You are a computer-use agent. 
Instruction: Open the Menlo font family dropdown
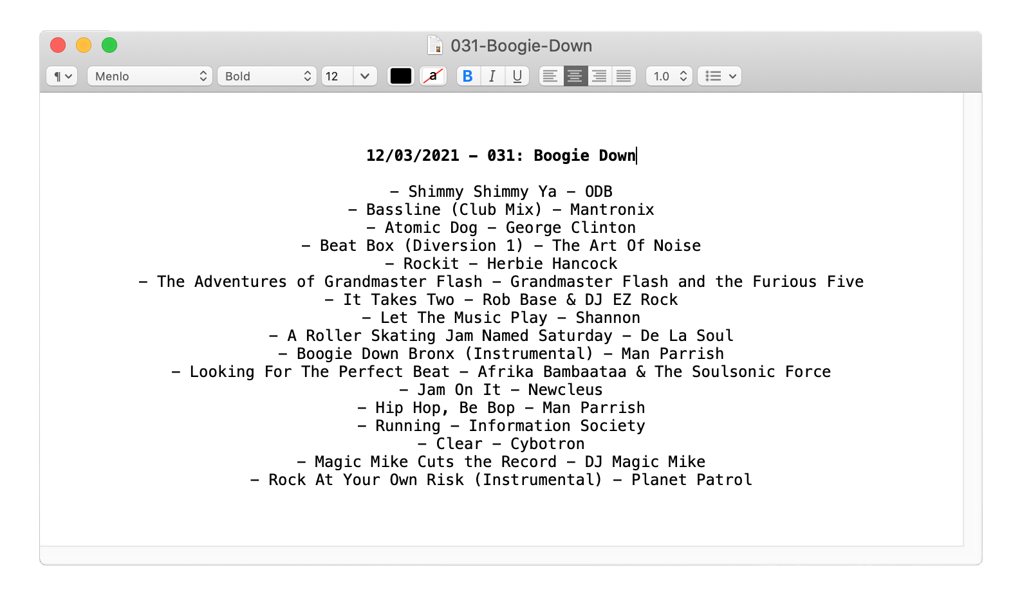click(149, 76)
